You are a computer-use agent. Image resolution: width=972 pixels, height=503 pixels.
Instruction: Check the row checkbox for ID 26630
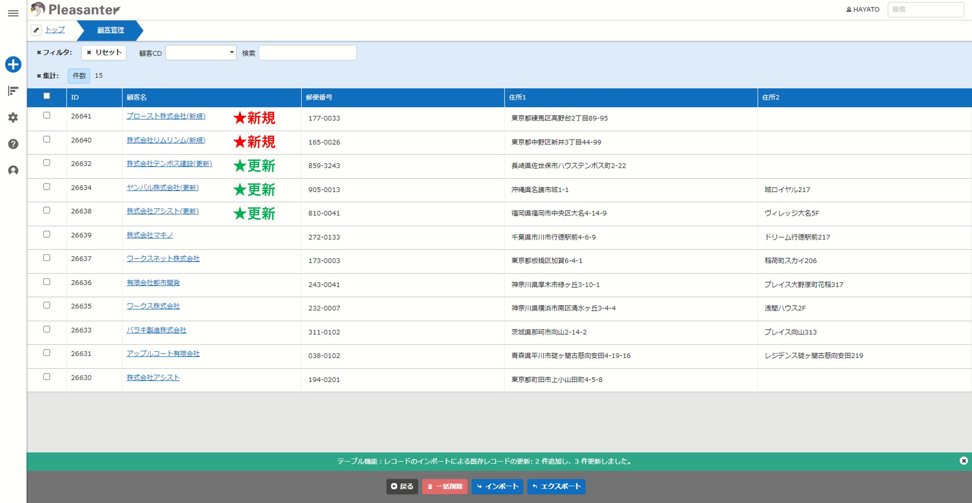point(47,376)
